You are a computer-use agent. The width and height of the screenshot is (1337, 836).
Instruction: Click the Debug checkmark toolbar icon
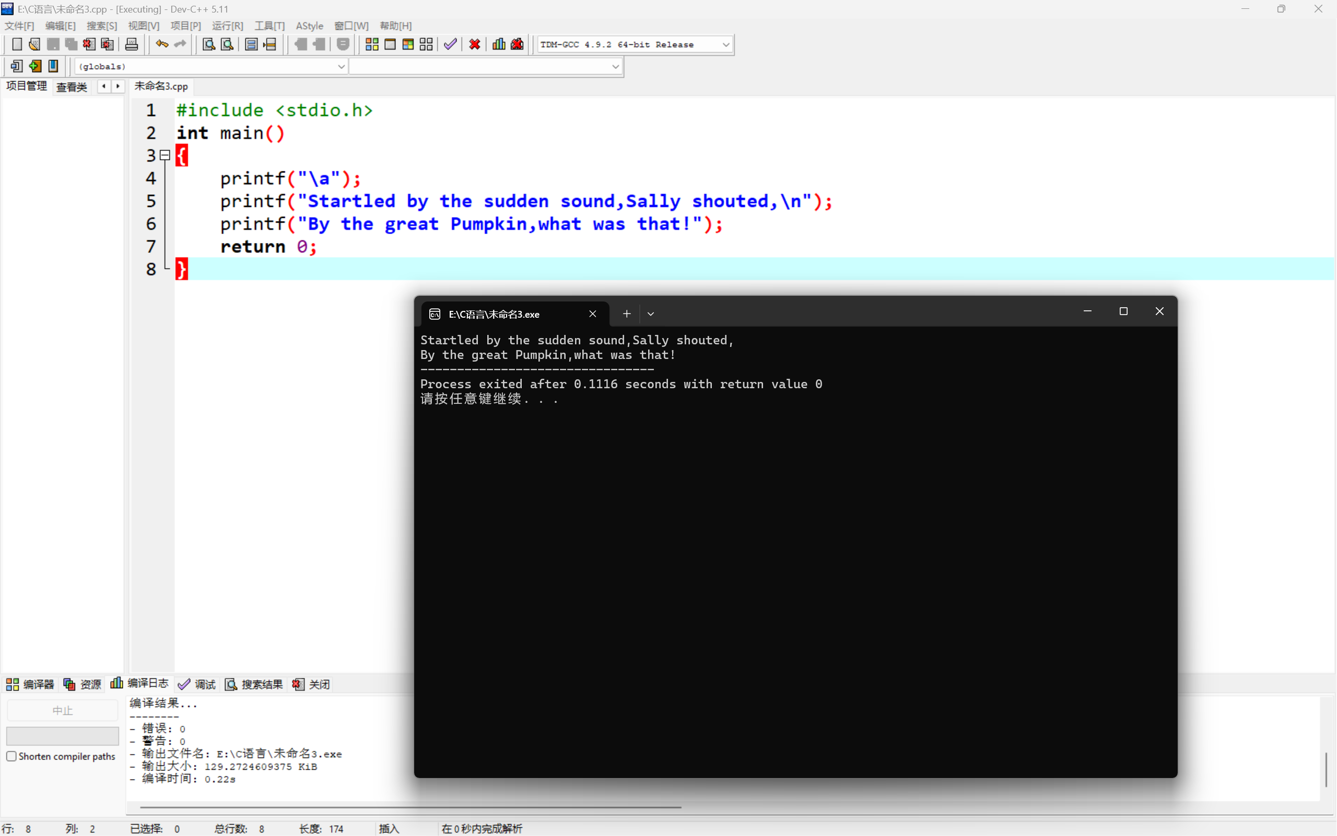pos(450,44)
